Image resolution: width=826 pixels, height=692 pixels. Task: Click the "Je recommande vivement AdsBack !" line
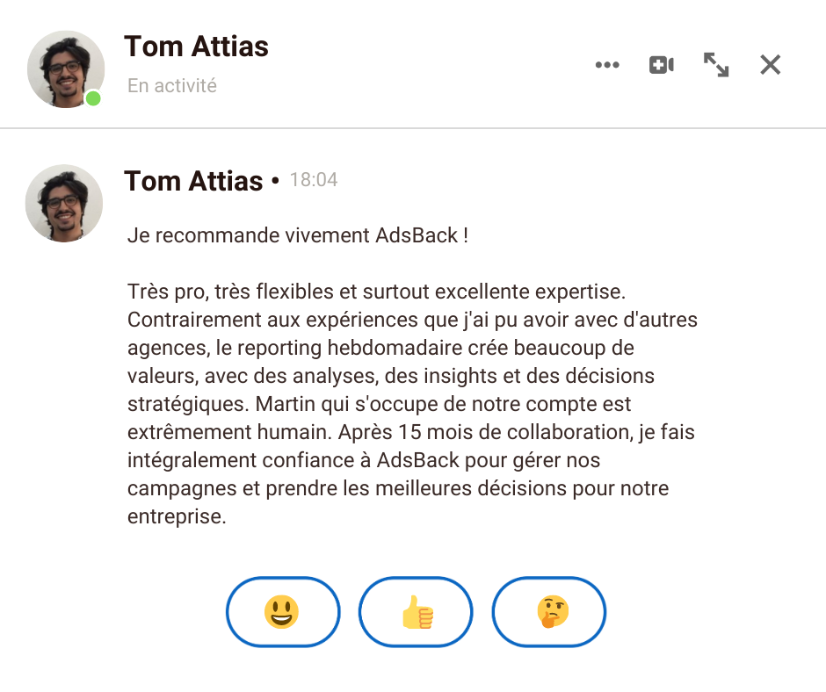pos(298,235)
